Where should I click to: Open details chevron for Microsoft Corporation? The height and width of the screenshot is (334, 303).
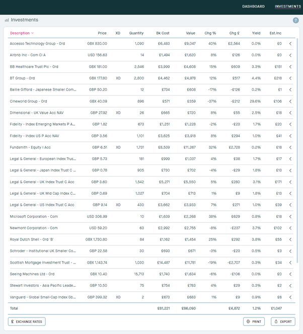pos(290,217)
